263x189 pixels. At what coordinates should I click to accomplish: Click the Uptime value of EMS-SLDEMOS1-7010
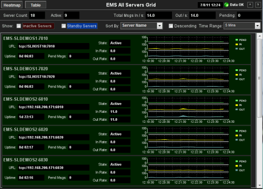(31, 56)
